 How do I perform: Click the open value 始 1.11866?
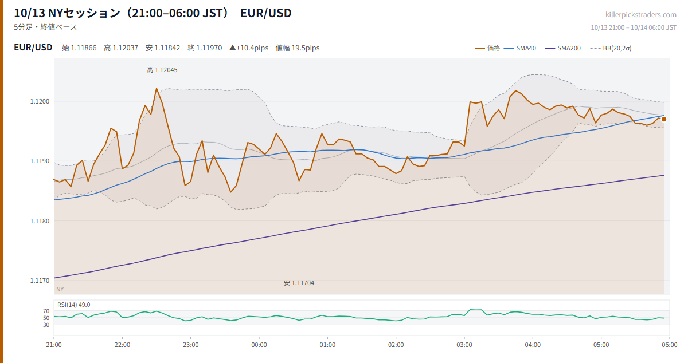click(79, 48)
